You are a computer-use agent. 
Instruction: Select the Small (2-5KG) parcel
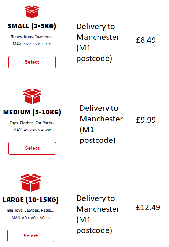coord(32,62)
